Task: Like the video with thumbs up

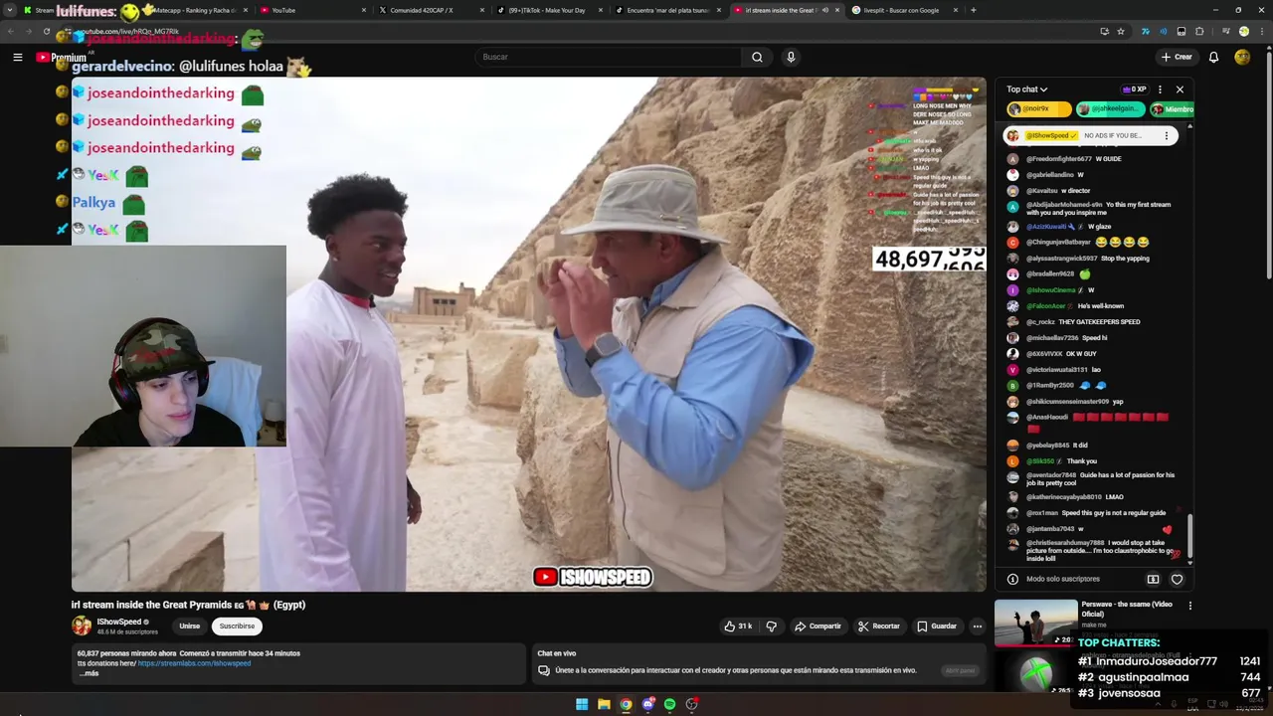Action: point(738,626)
